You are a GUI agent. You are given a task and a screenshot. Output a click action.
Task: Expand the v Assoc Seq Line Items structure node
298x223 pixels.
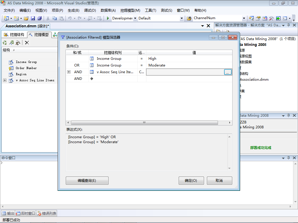pos(5,80)
